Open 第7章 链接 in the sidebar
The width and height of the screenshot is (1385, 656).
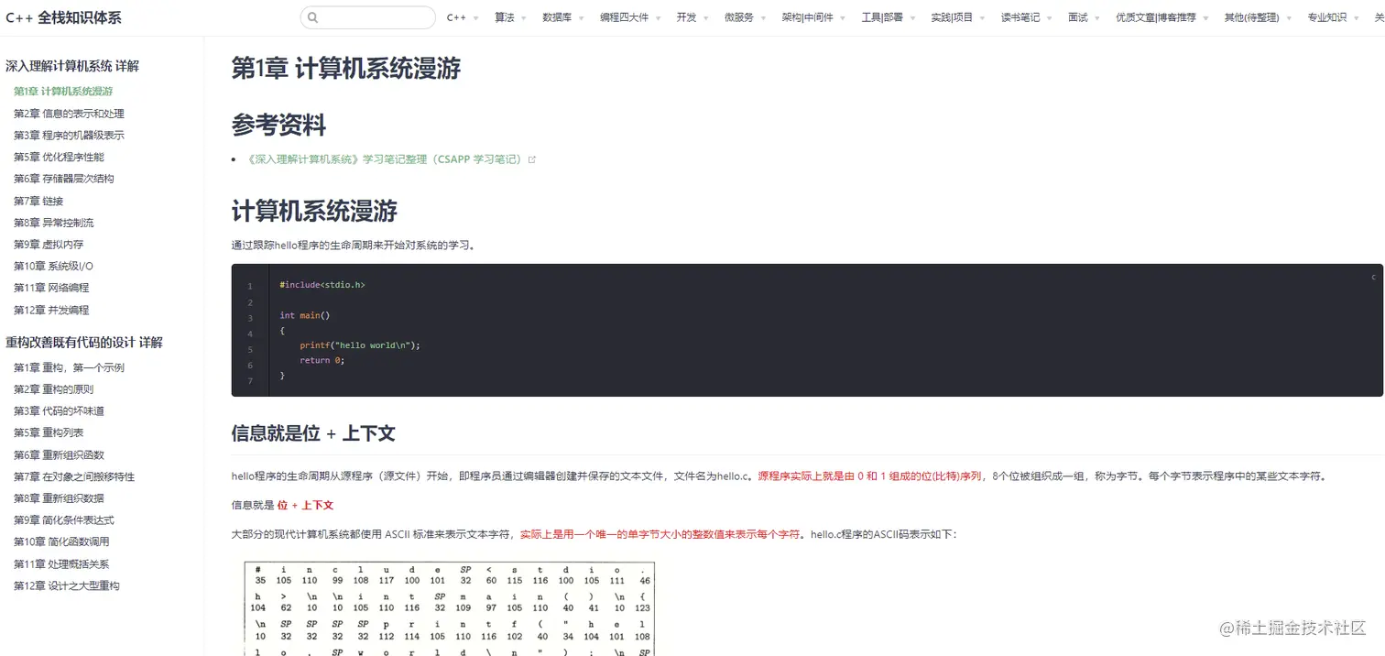pyautogui.click(x=38, y=200)
